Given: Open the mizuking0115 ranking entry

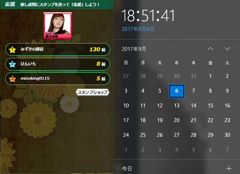Looking at the screenshot, I should [x=58, y=79].
